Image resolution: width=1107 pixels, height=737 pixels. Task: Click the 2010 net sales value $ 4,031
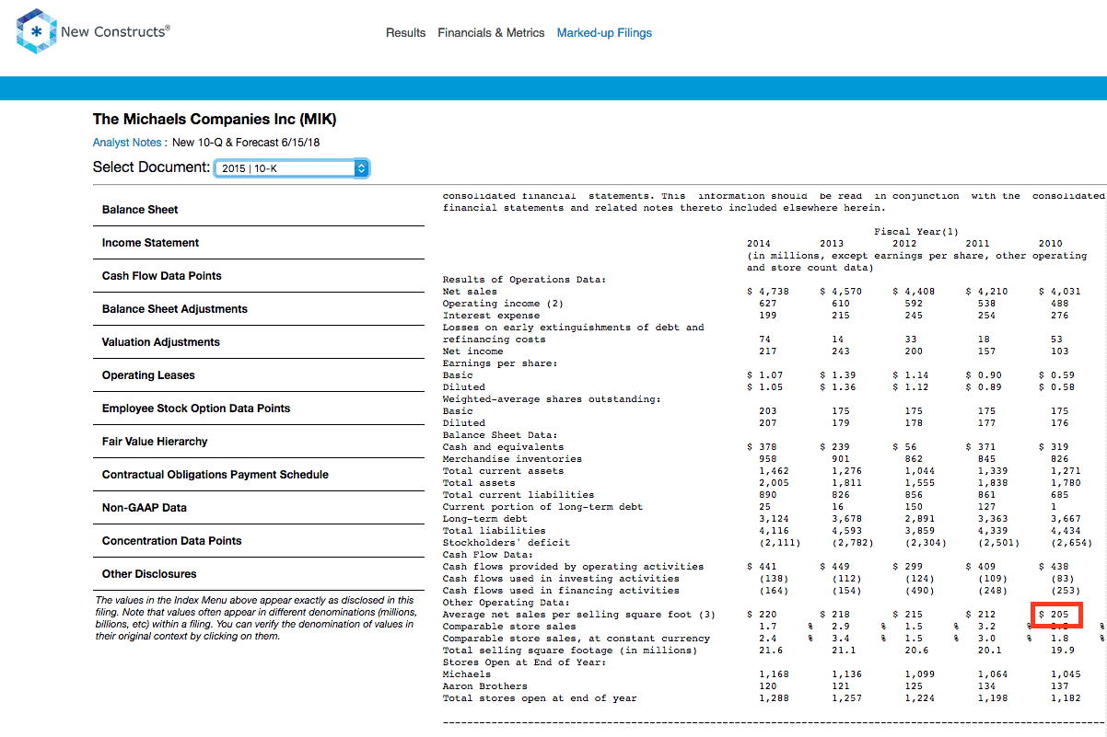(x=1060, y=292)
